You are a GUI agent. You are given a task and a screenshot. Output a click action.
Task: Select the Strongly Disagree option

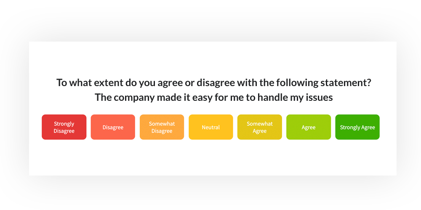(64, 127)
